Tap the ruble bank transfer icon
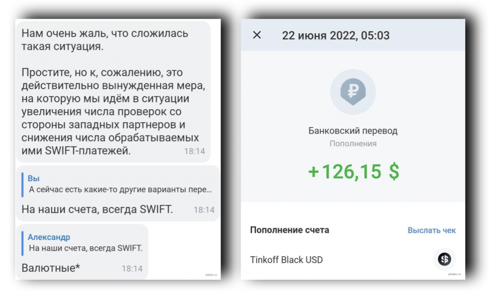 [x=353, y=92]
